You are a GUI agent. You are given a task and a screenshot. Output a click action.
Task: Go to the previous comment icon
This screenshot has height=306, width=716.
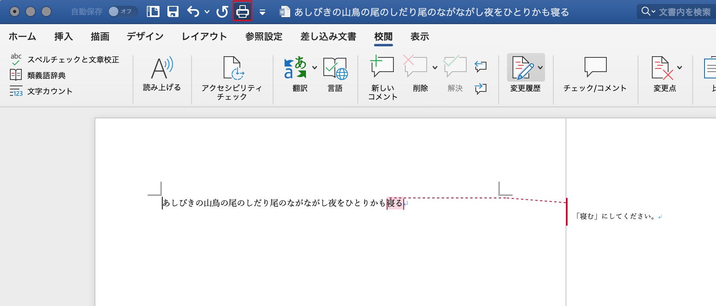click(480, 66)
